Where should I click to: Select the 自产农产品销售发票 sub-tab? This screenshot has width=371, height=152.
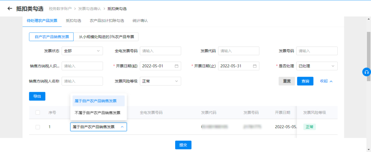(51, 37)
